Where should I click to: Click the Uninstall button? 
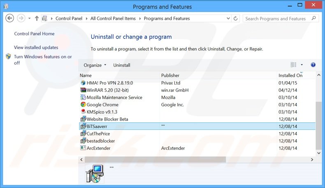pyautogui.click(x=122, y=65)
